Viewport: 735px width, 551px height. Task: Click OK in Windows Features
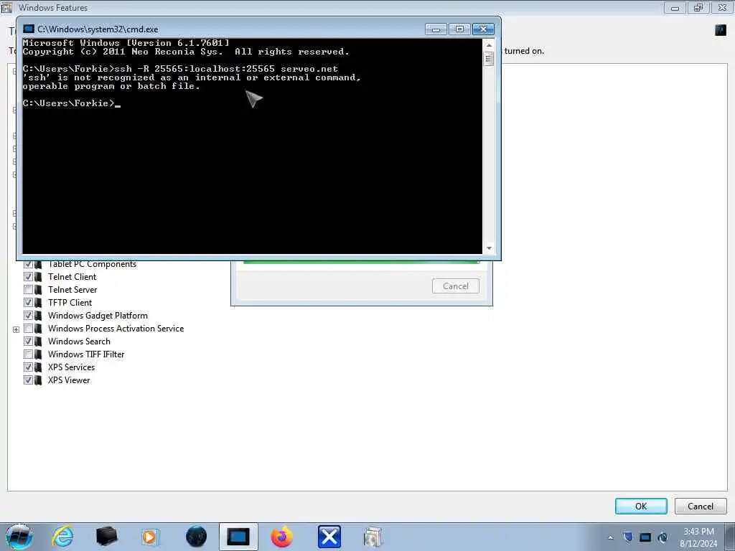(x=641, y=506)
